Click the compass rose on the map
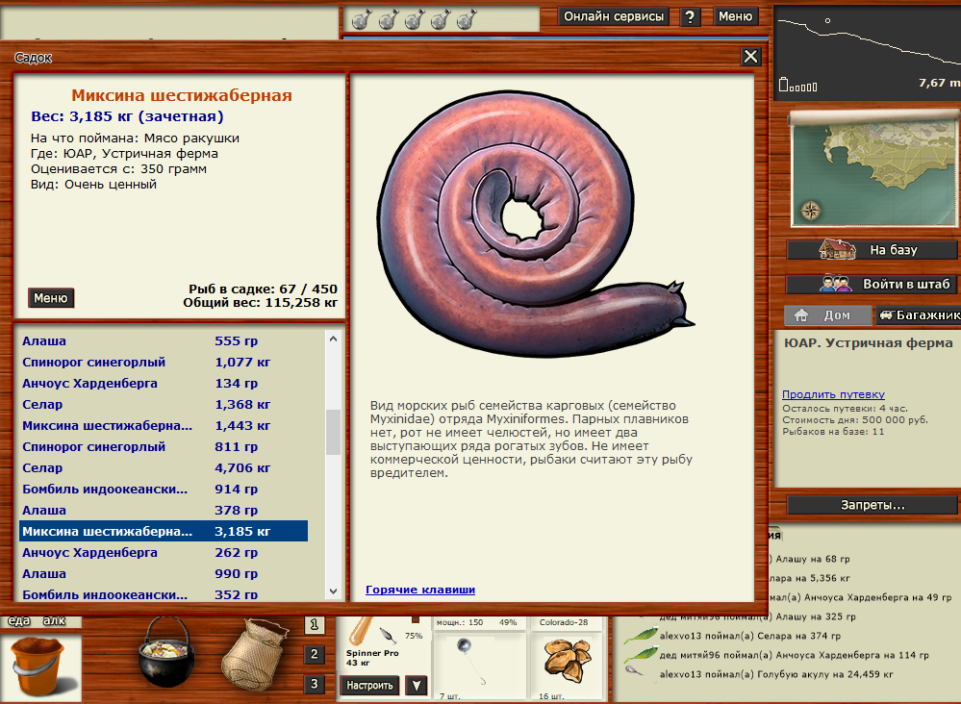The width and height of the screenshot is (961, 704). tap(811, 211)
